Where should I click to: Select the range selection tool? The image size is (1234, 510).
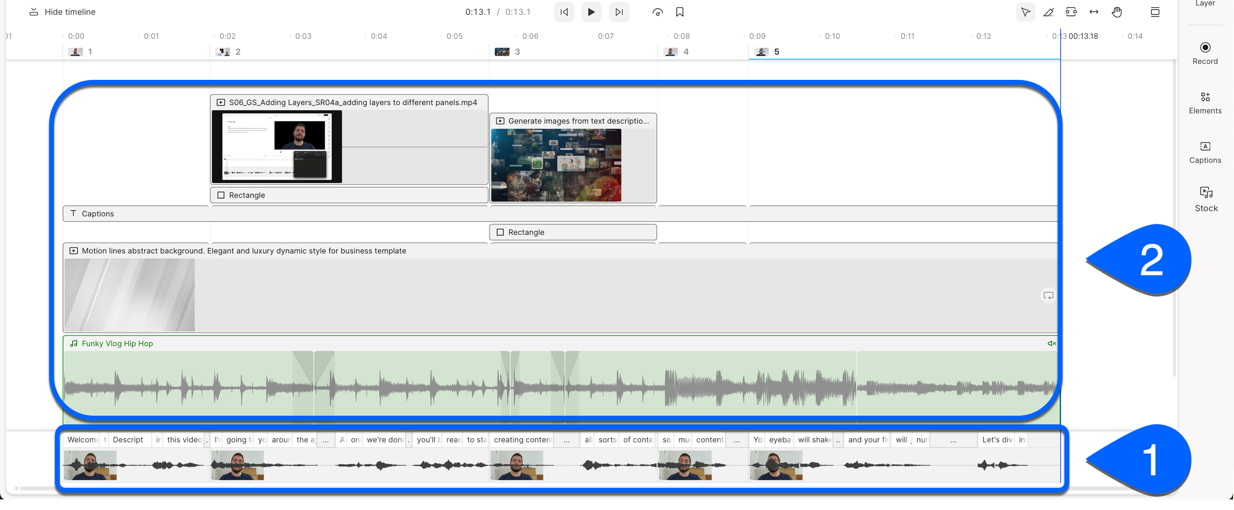pos(1071,12)
